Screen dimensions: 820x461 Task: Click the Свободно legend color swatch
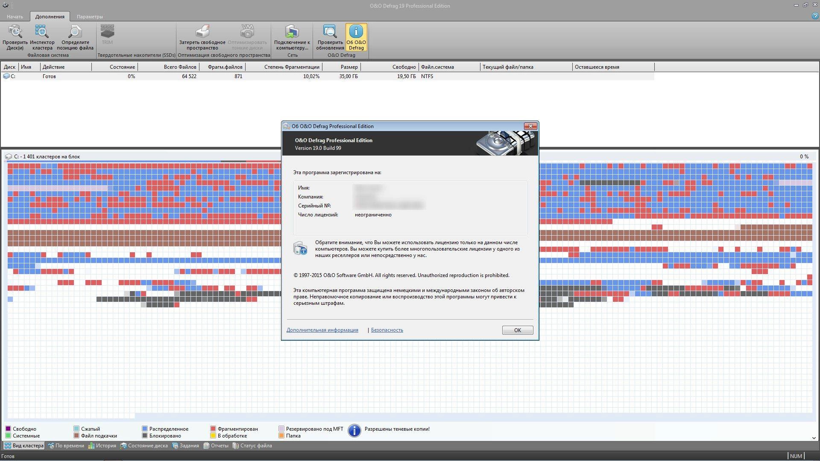(8, 429)
